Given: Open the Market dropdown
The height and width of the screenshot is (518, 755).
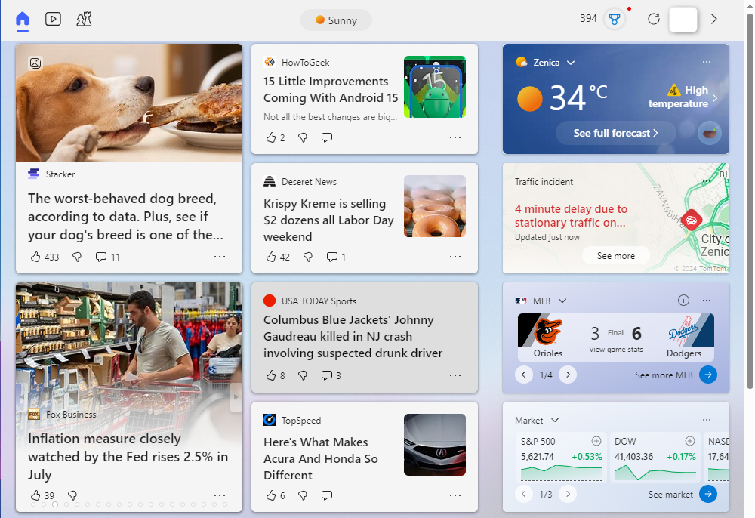Looking at the screenshot, I should 555,421.
